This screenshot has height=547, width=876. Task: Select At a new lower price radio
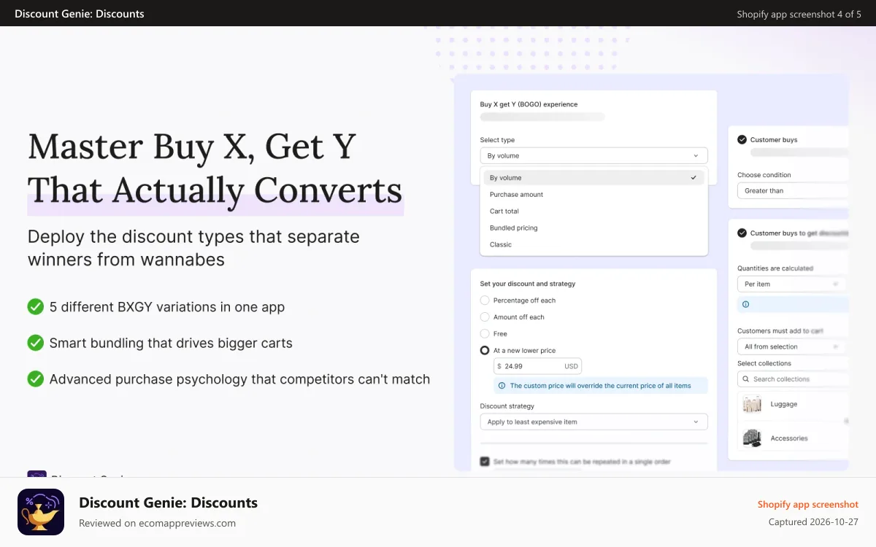pos(485,351)
